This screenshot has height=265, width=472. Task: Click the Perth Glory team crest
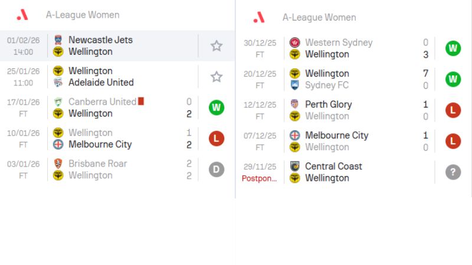pos(295,104)
